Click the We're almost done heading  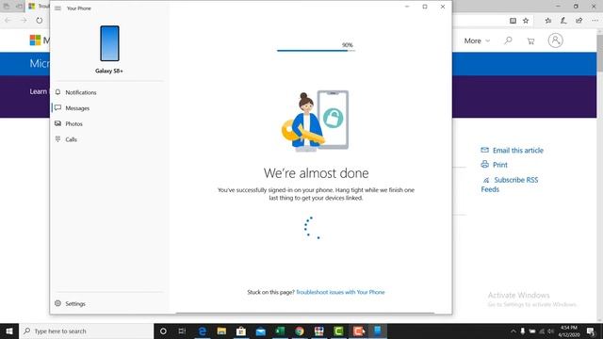coord(317,173)
